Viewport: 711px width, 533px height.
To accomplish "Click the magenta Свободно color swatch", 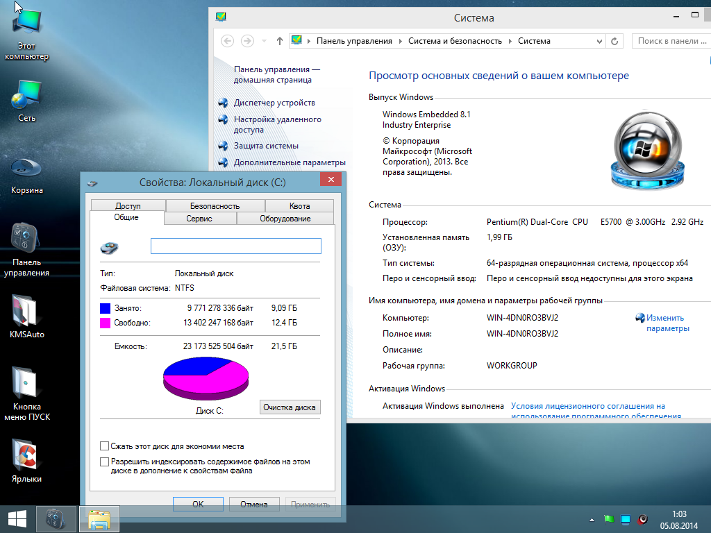I will point(106,323).
